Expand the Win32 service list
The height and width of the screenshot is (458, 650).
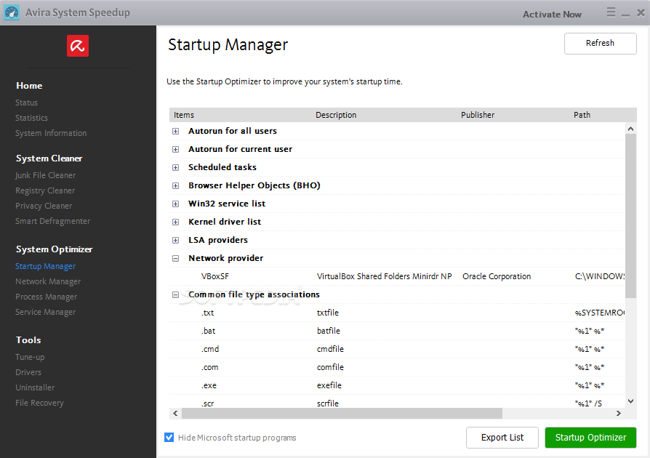[176, 204]
